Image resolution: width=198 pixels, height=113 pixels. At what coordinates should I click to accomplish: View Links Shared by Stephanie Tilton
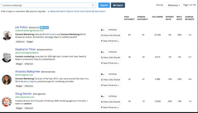[x=110, y=57]
